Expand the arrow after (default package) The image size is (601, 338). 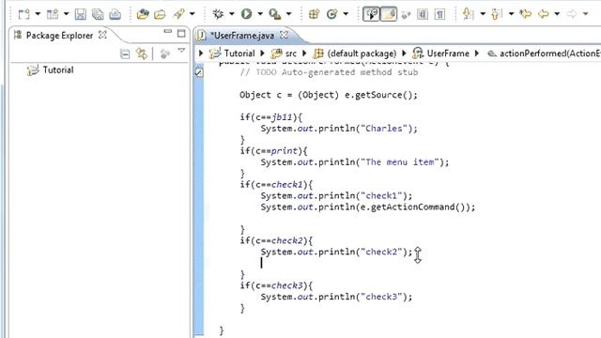coord(404,54)
